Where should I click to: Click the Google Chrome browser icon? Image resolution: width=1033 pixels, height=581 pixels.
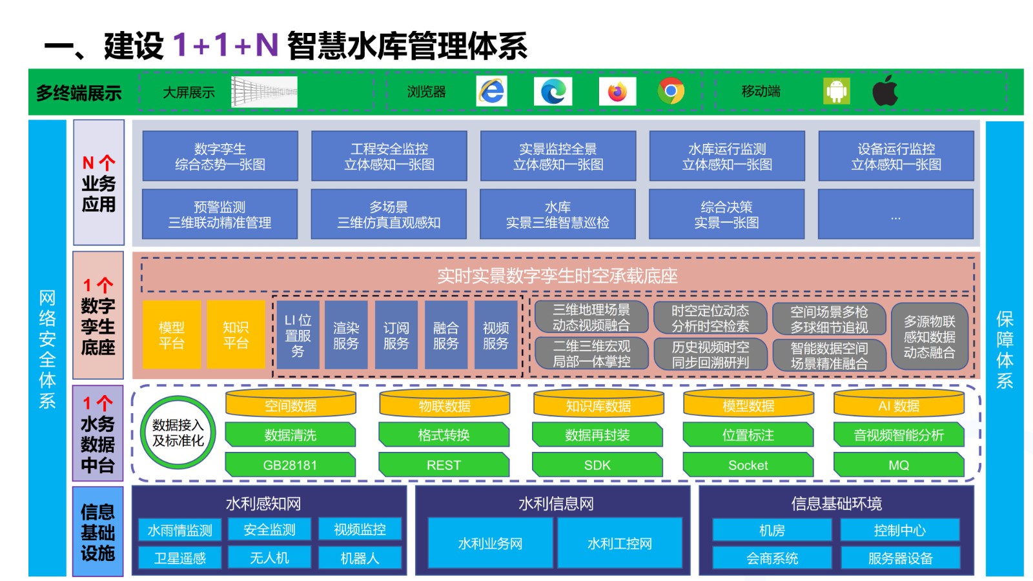pyautogui.click(x=671, y=92)
